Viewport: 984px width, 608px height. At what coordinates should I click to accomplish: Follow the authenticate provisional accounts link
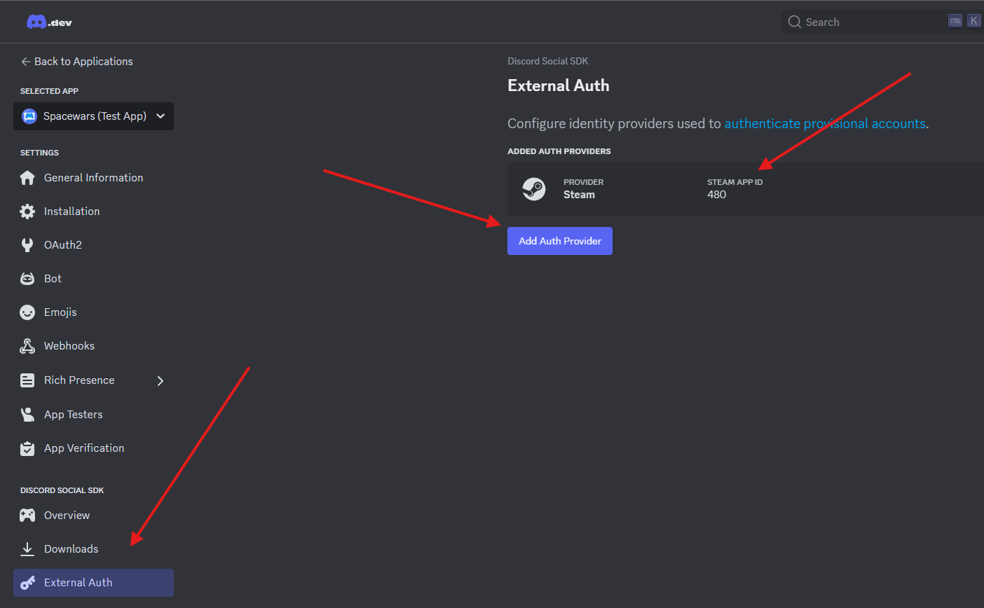point(825,124)
